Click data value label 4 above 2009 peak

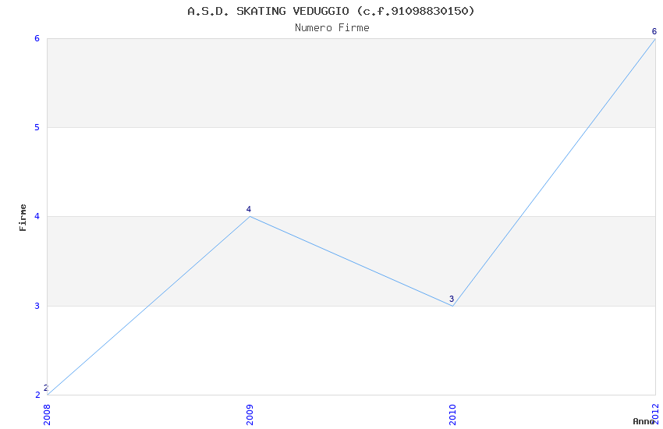pos(249,209)
